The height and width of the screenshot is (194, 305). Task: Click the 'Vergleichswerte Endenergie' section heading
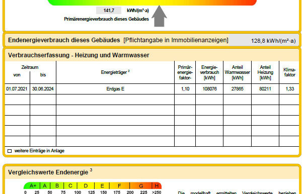(48, 172)
